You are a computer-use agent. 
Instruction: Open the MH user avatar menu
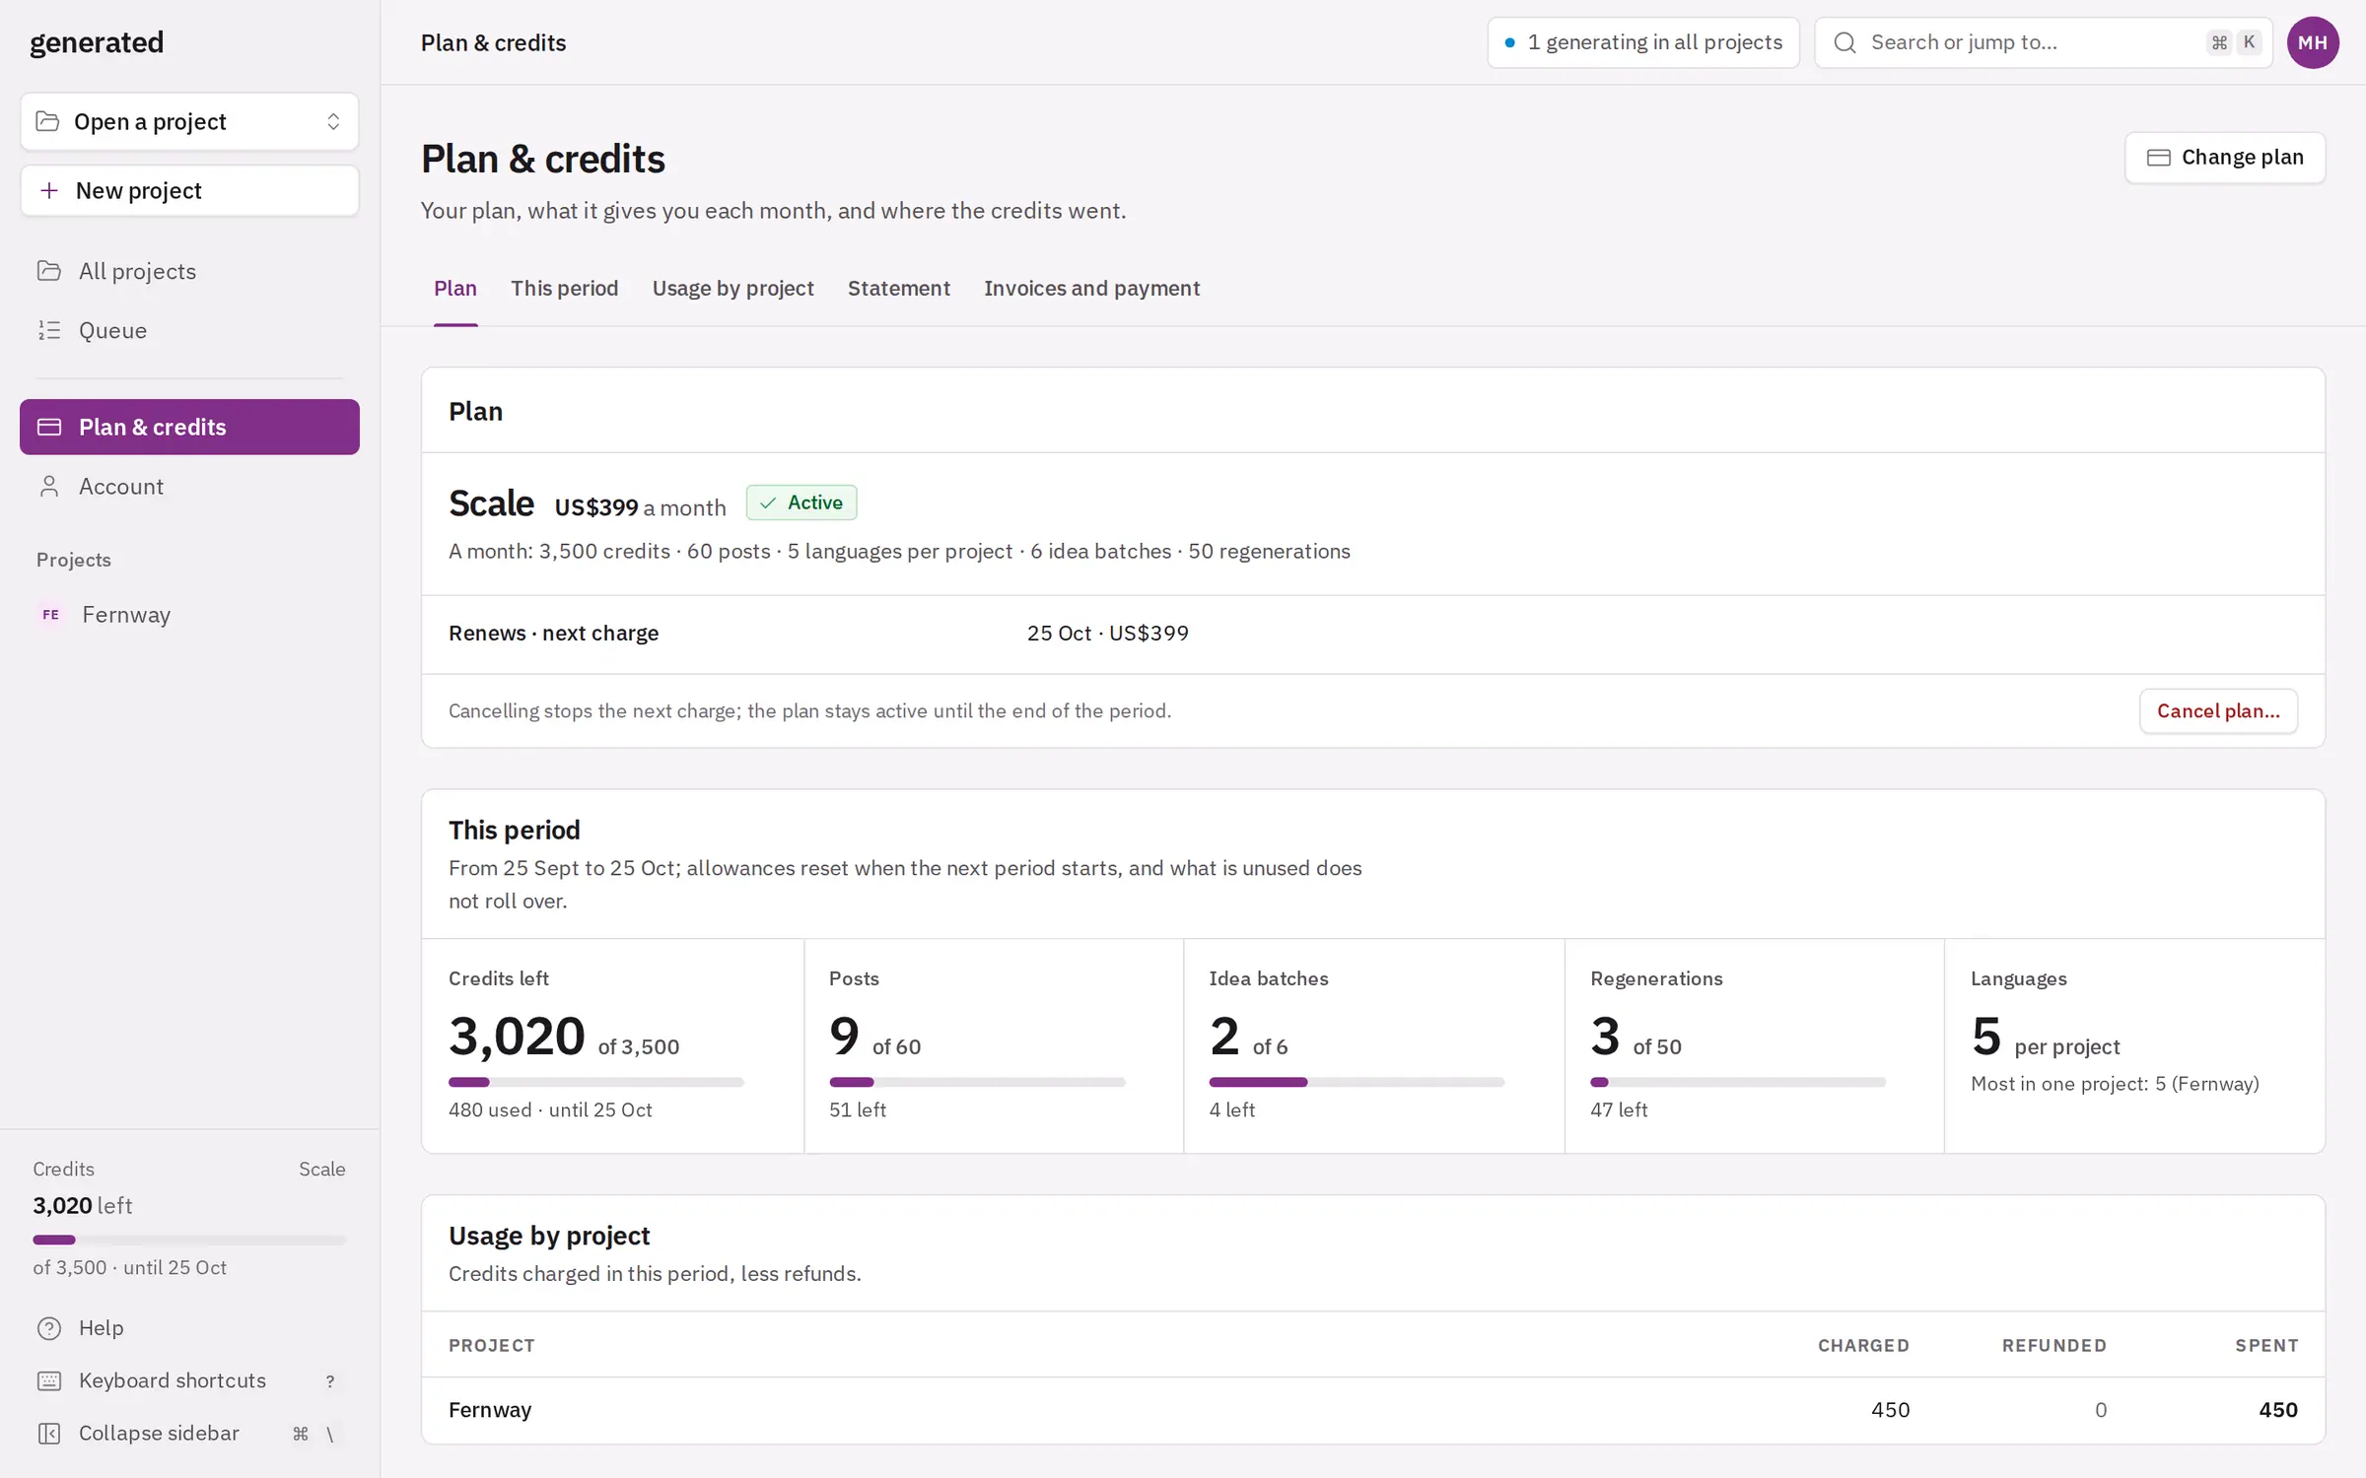tap(2313, 42)
